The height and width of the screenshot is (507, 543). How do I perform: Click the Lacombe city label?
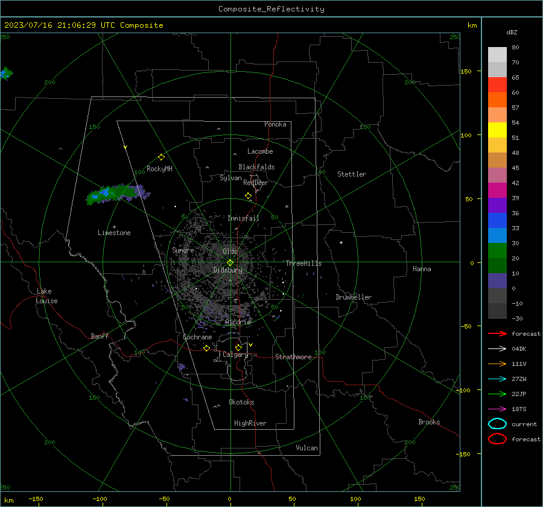click(x=260, y=151)
